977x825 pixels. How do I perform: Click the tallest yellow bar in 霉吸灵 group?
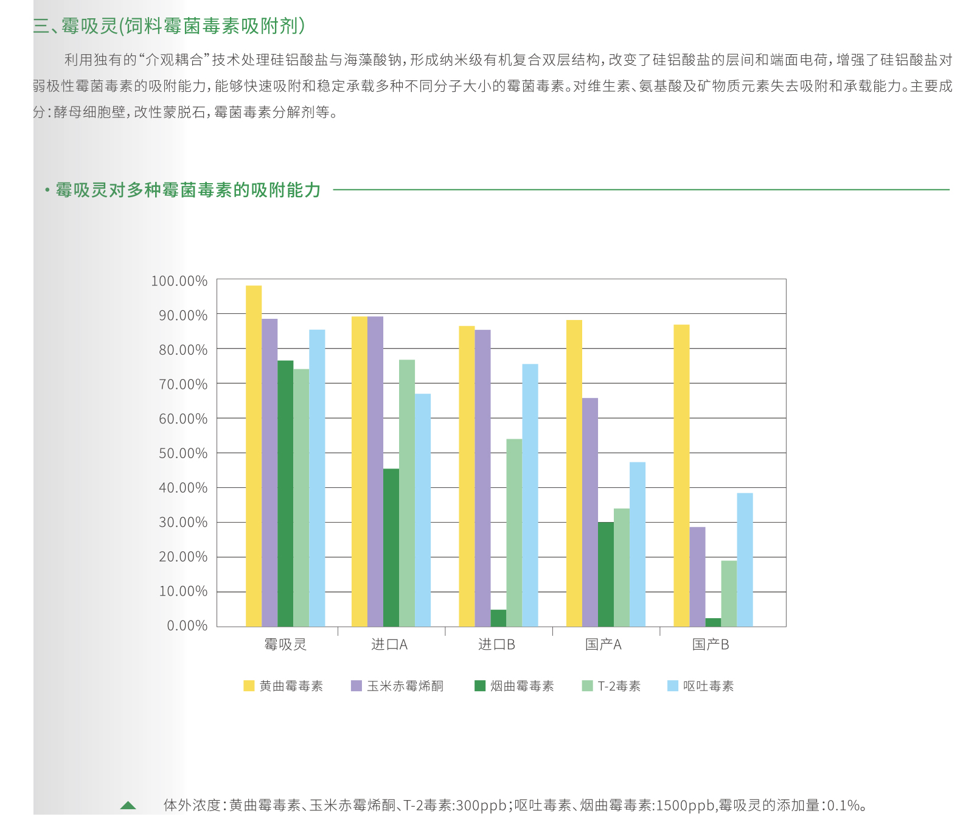point(254,456)
